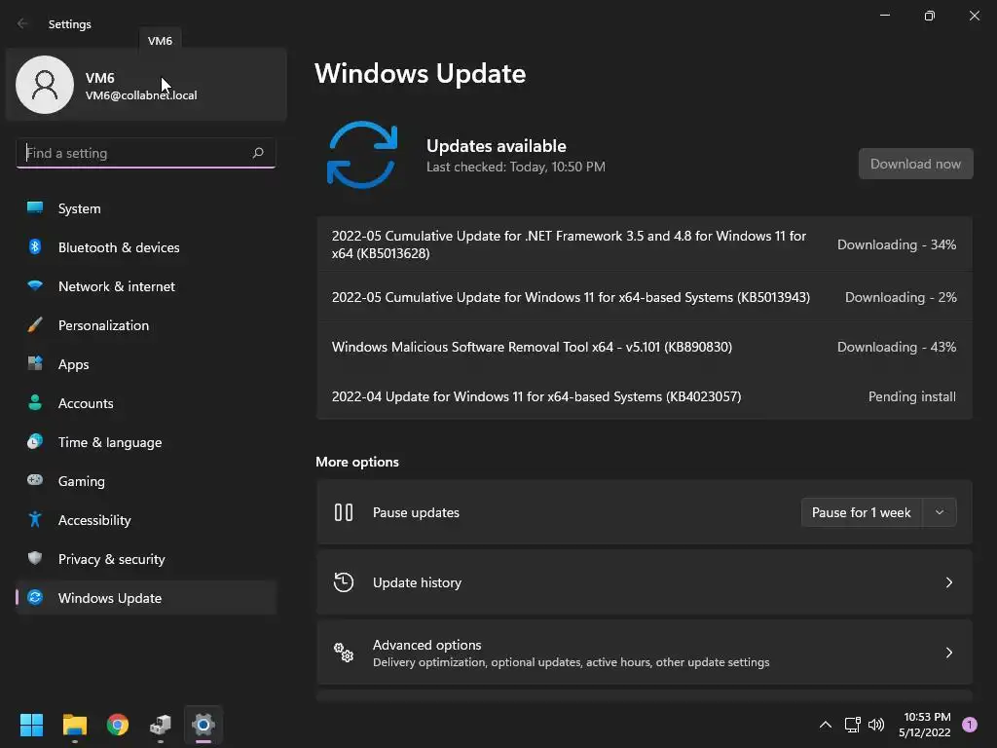Viewport: 997px width, 748px height.
Task: Click the Last checked: Today, 10:50 PM text
Action: tap(516, 167)
